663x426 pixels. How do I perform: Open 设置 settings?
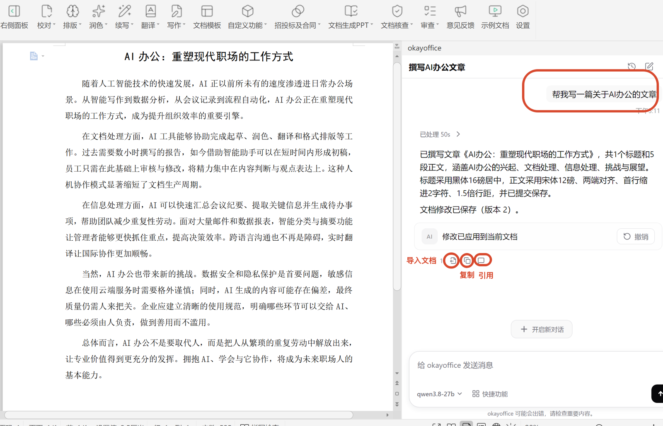click(523, 17)
